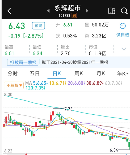Tap the turnover rate 0.53%
Image resolution: width=130 pixels, height=155 pixels.
point(70,36)
